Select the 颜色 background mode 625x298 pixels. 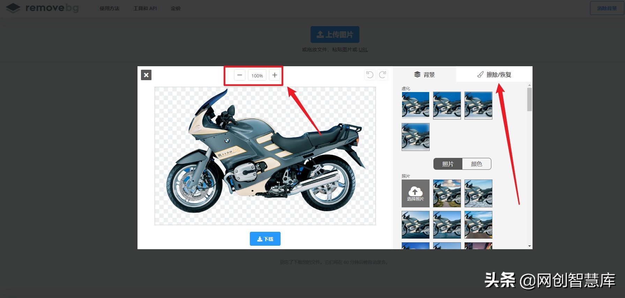(x=477, y=164)
